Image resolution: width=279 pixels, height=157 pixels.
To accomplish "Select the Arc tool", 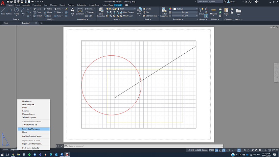I will pyautogui.click(x=23, y=11).
